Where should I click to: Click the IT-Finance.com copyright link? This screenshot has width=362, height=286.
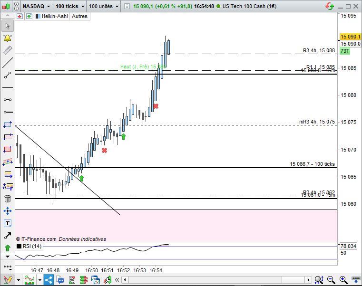point(36,239)
